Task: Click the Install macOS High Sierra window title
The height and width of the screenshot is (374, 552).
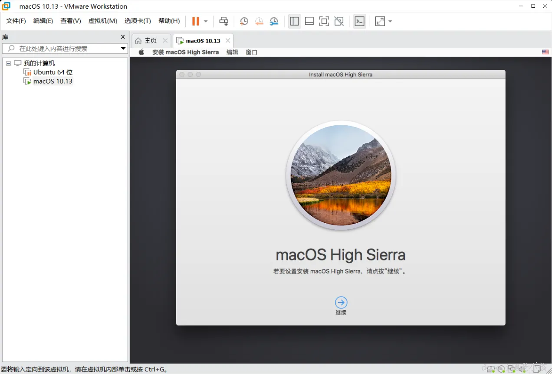Action: pos(341,75)
